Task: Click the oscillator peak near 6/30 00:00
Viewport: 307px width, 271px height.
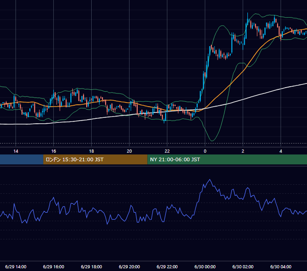Action: [210, 179]
